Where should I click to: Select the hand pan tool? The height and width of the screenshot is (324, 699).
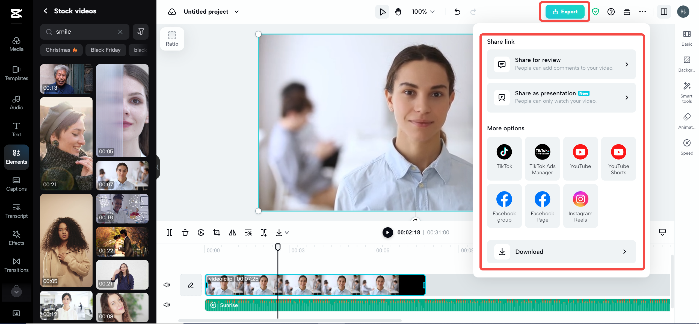pos(398,12)
